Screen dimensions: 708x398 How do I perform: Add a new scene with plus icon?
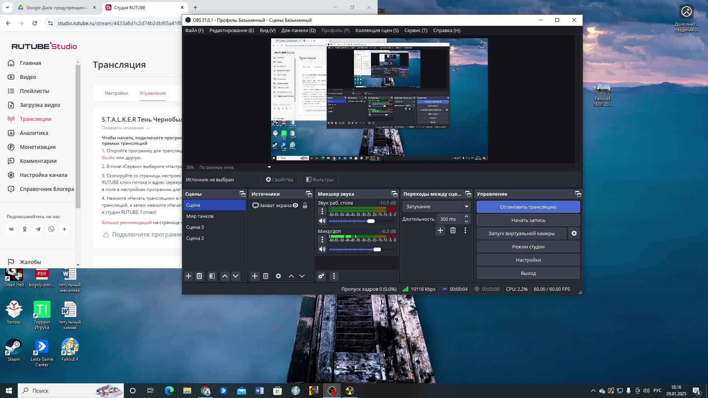188,276
